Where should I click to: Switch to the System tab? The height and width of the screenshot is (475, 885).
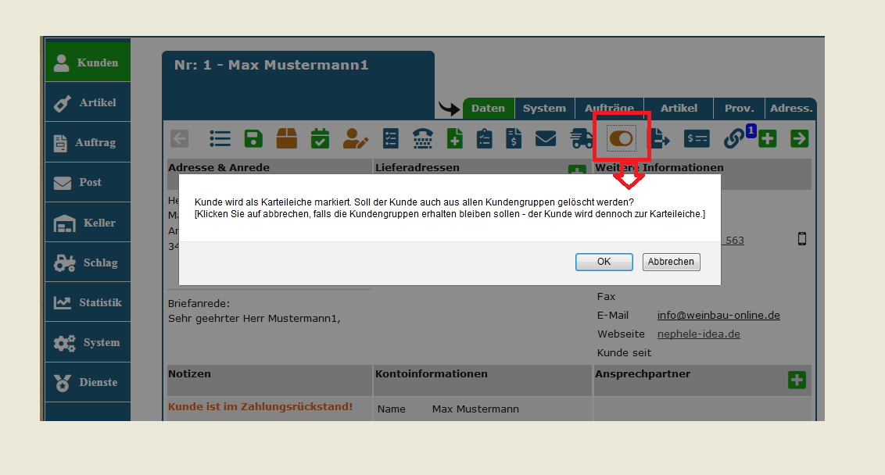544,109
